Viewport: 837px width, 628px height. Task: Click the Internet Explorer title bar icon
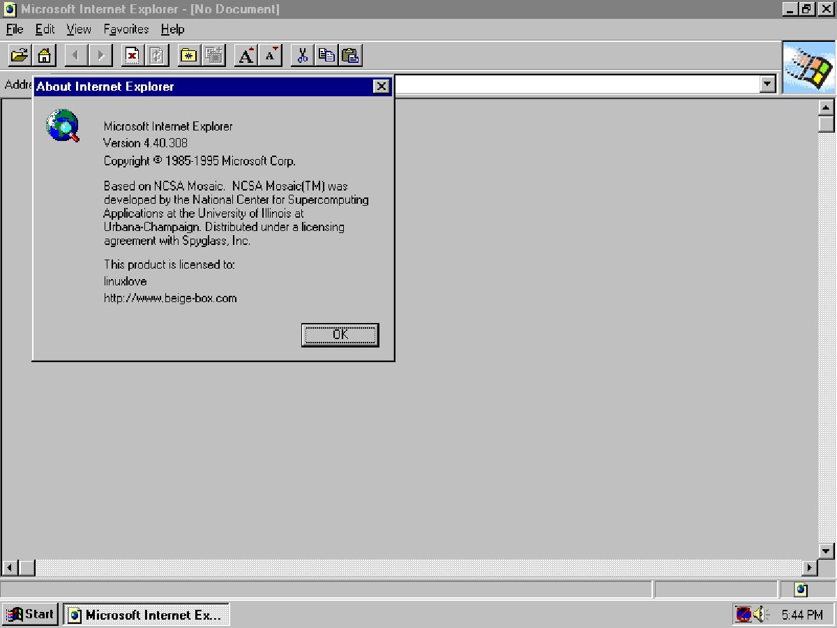[x=10, y=9]
